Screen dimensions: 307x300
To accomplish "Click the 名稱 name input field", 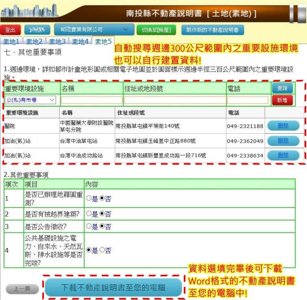I will tap(91, 100).
